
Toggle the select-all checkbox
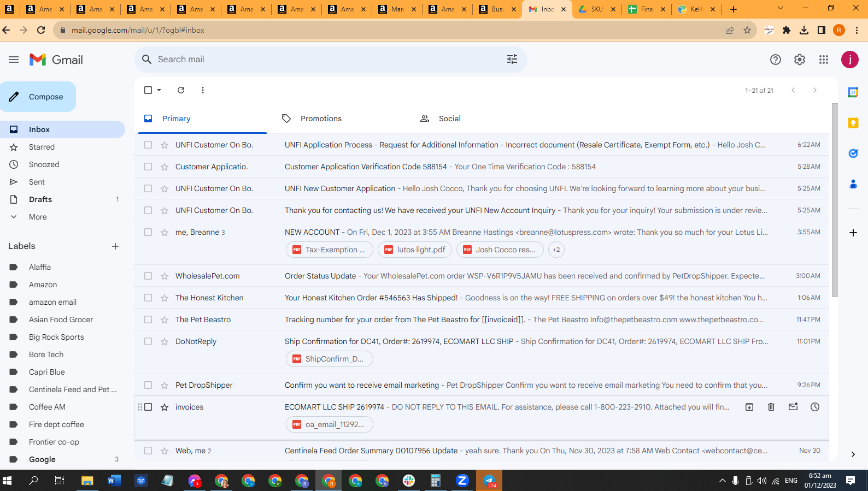(x=148, y=90)
